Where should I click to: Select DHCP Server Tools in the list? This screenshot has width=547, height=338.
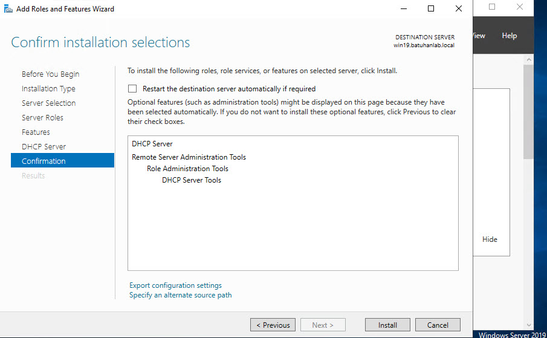(191, 180)
